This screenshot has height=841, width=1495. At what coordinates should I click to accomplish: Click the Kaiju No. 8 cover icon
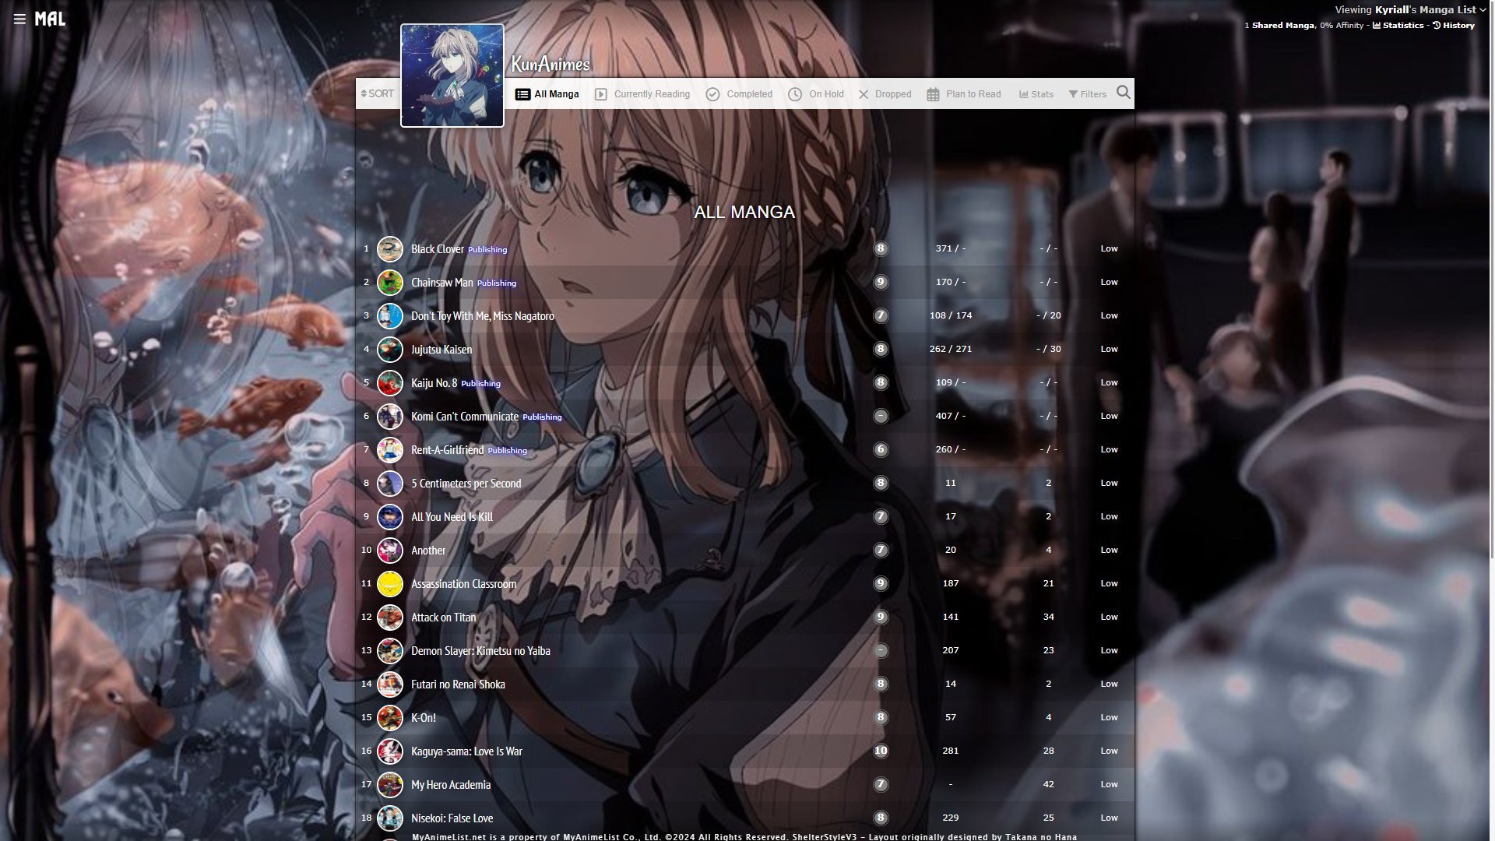(389, 383)
